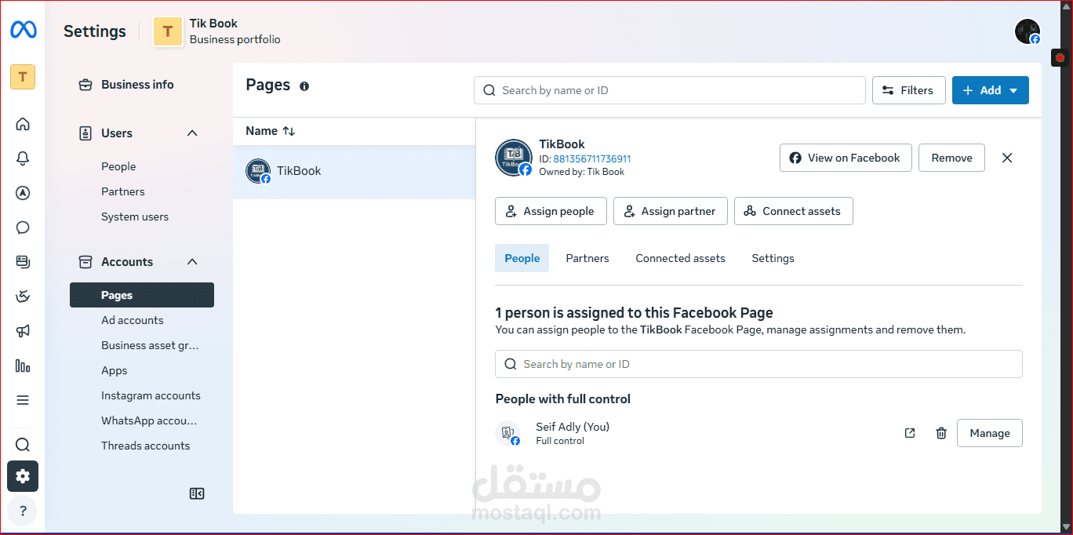This screenshot has height=535, width=1073.
Task: Open the Inbox chat bubble icon
Action: coord(23,227)
